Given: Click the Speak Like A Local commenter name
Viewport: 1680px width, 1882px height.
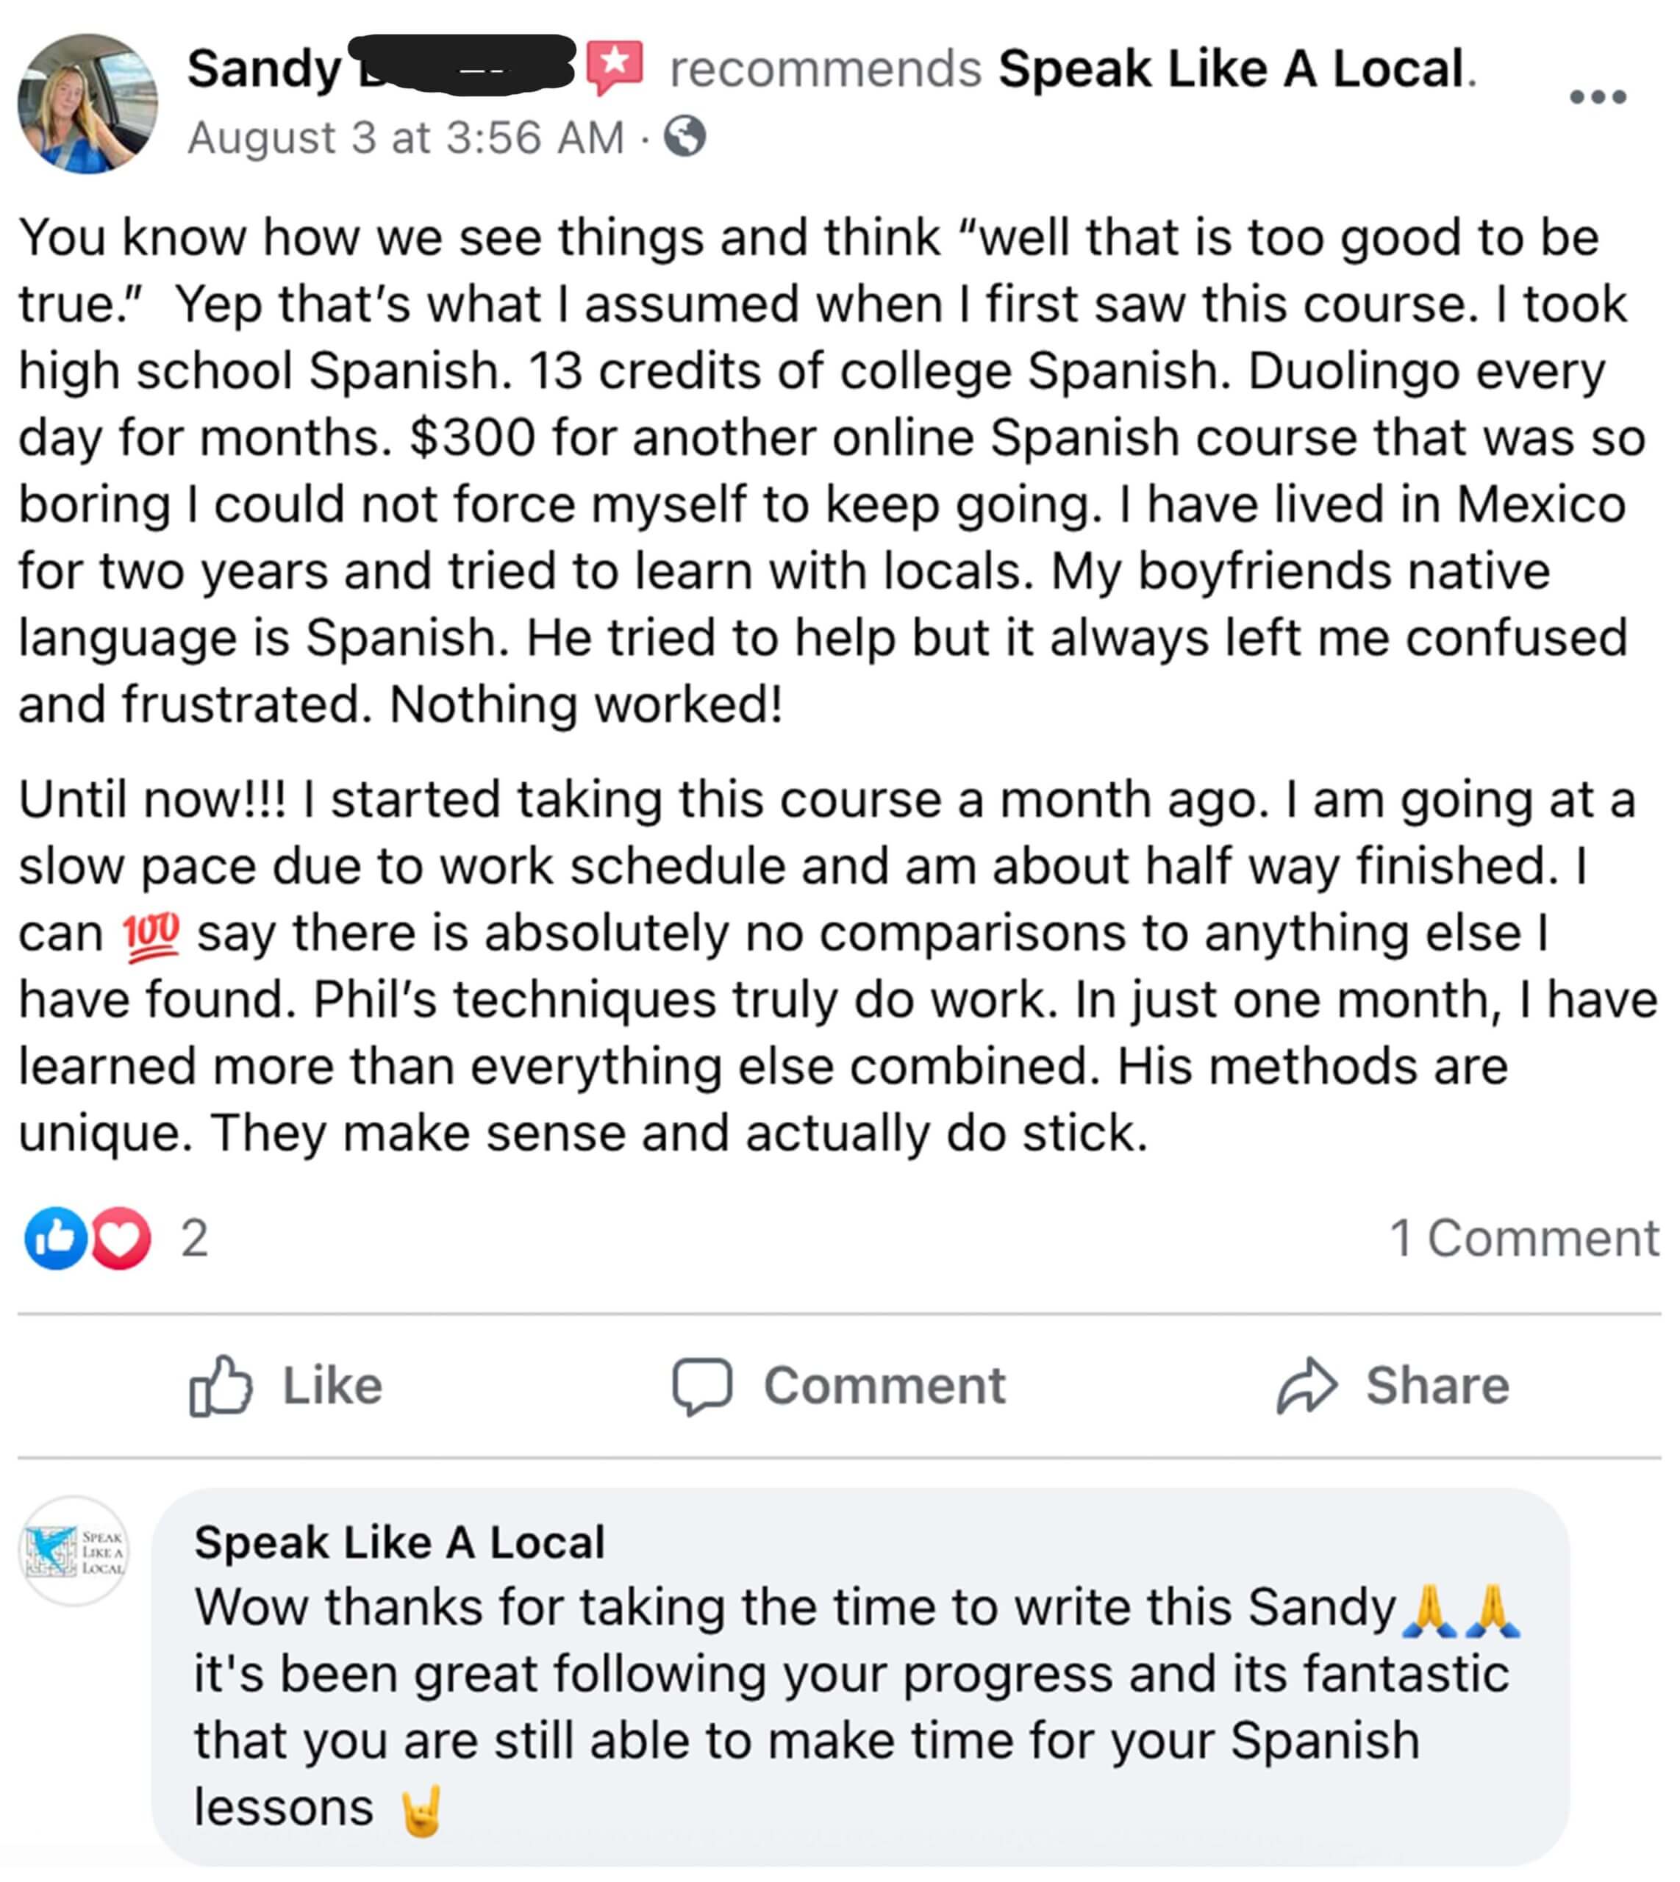Looking at the screenshot, I should coord(400,1542).
